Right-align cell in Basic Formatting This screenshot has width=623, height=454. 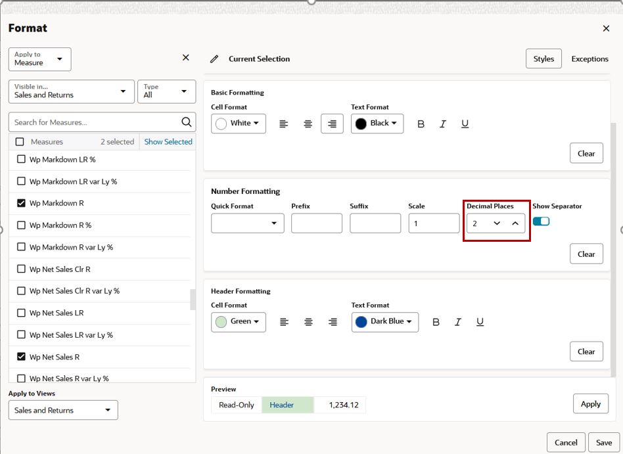click(332, 124)
